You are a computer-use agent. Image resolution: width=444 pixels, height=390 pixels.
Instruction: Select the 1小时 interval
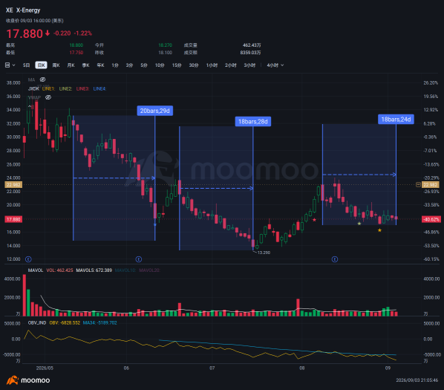tap(212, 65)
